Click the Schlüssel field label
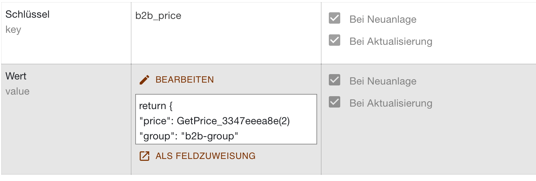 28,14
